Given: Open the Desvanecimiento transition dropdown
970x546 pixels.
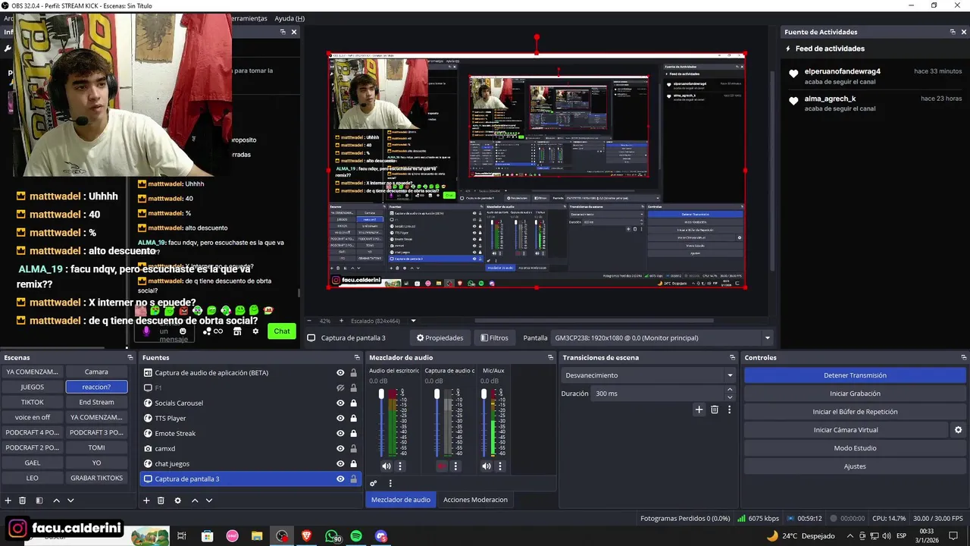Looking at the screenshot, I should click(649, 375).
